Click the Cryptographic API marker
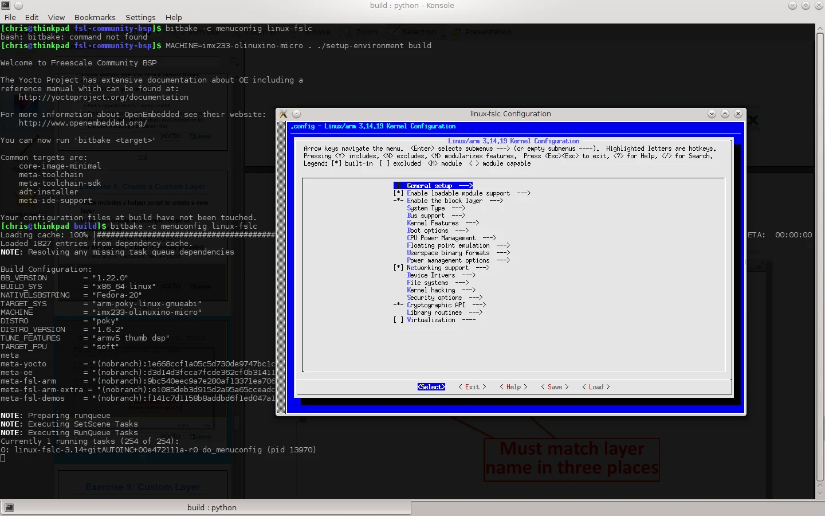The width and height of the screenshot is (825, 516). pyautogui.click(x=398, y=305)
